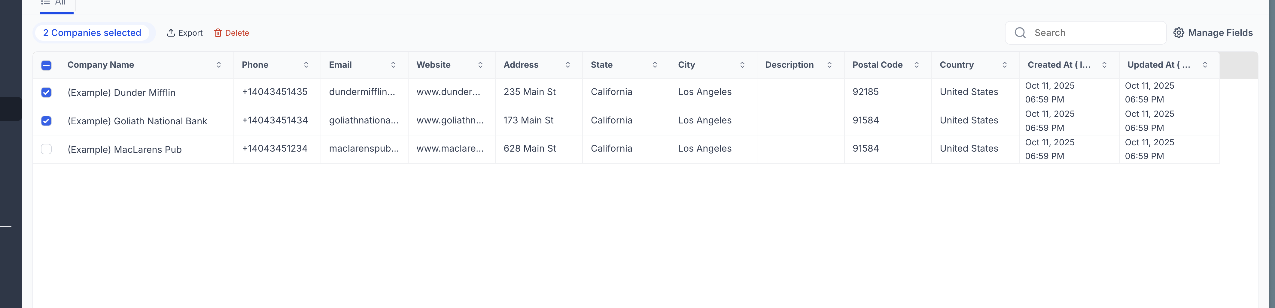1275x308 pixels.
Task: Click the search magnifier icon
Action: click(x=1020, y=33)
